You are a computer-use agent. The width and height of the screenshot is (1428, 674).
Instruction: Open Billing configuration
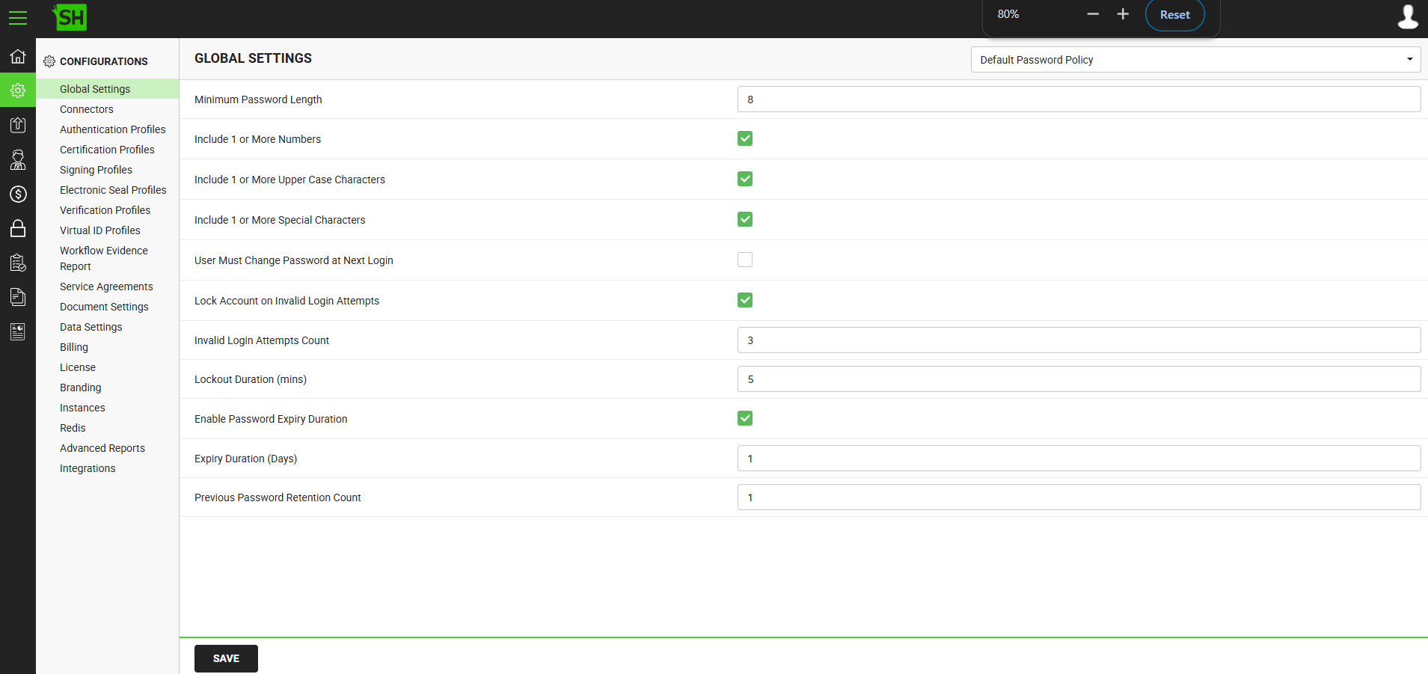pyautogui.click(x=74, y=347)
